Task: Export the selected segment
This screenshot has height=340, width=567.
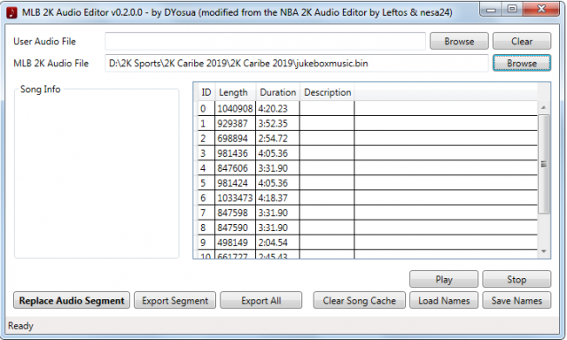Action: click(x=175, y=301)
